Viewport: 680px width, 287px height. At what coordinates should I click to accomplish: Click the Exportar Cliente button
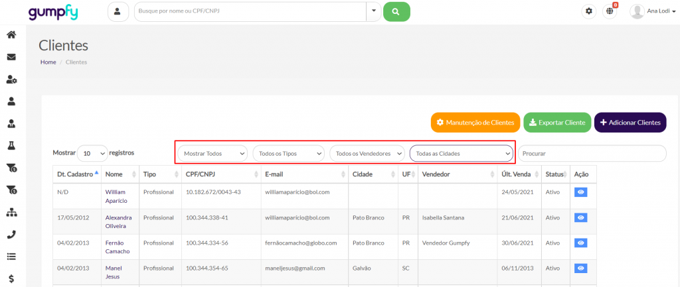point(556,123)
